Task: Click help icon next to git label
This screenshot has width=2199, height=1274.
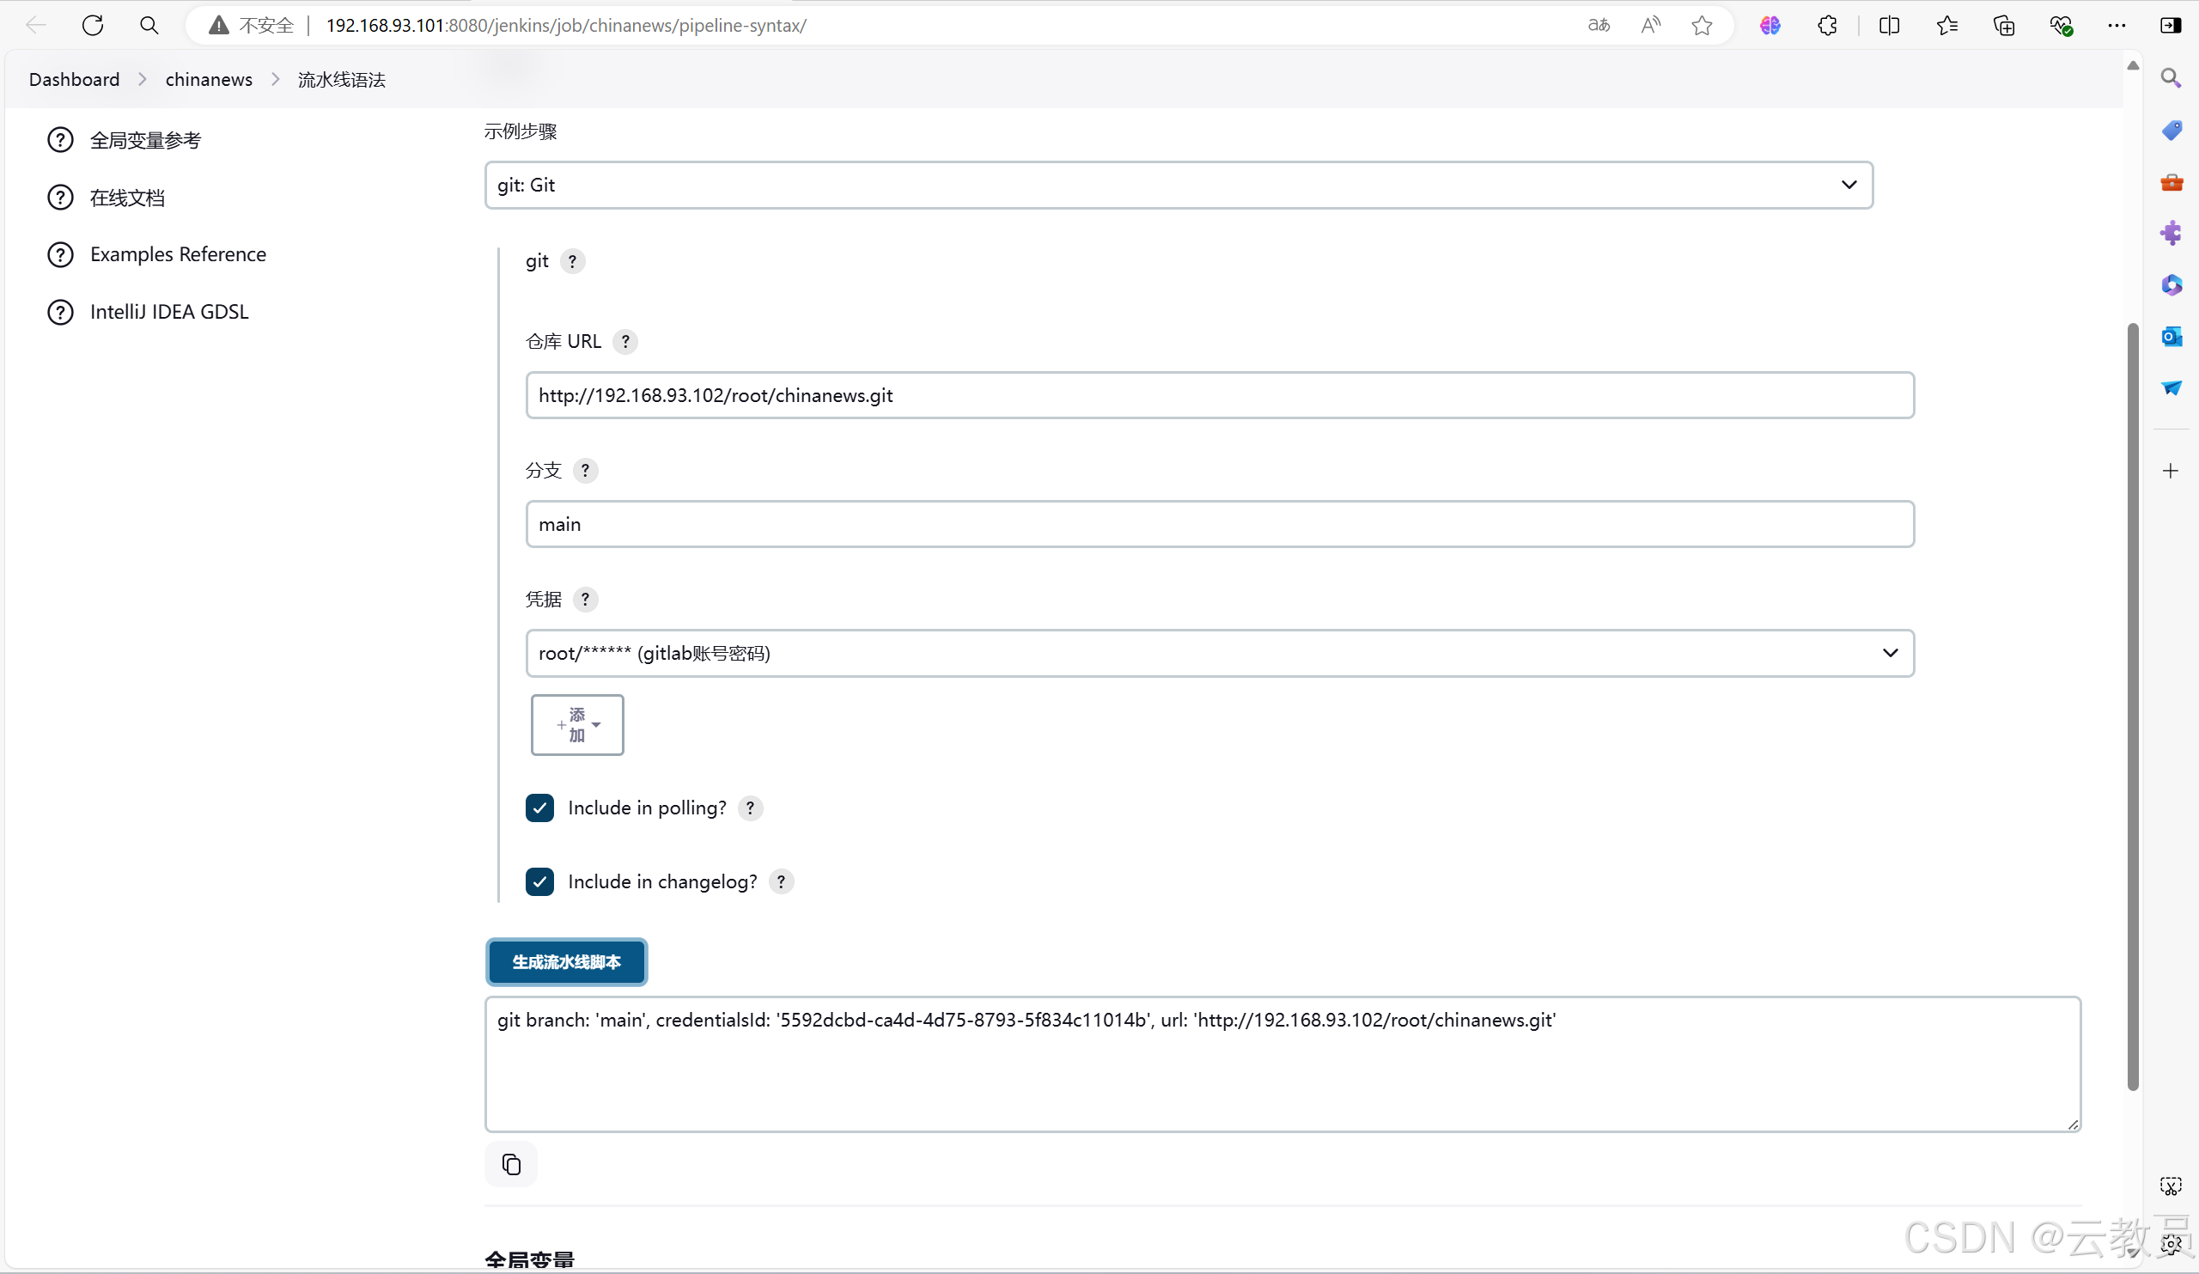Action: point(572,261)
